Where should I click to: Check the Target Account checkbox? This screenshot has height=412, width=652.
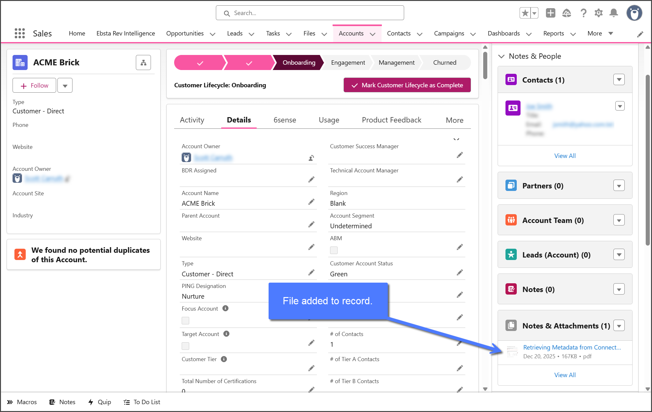coord(185,346)
